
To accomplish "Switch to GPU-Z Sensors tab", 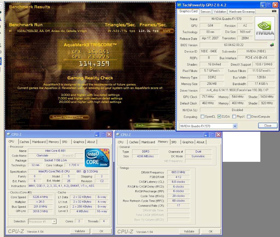I will (205, 11).
